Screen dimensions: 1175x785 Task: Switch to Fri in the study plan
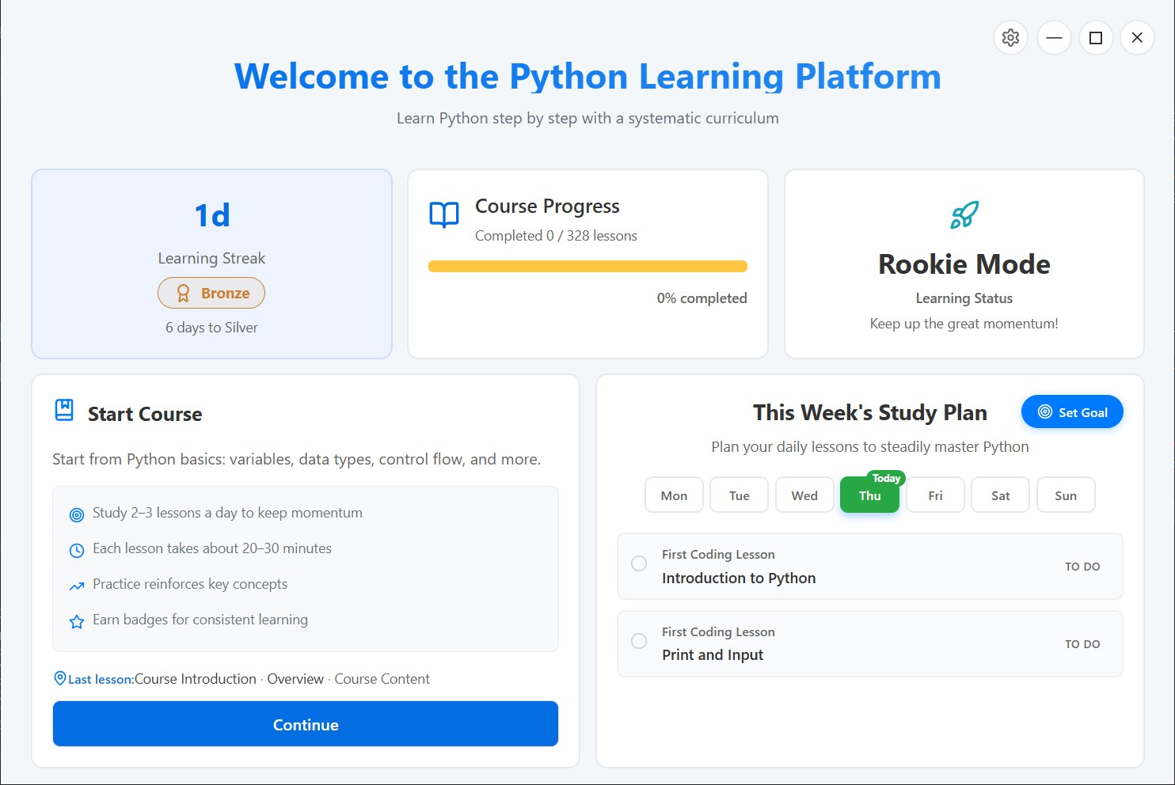click(935, 495)
